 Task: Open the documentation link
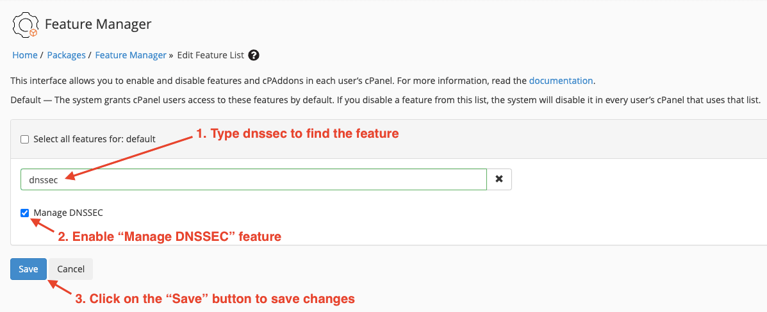(x=561, y=81)
